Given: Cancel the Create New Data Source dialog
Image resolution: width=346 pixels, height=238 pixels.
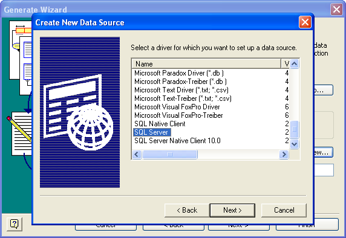Looking at the screenshot, I should (x=284, y=210).
